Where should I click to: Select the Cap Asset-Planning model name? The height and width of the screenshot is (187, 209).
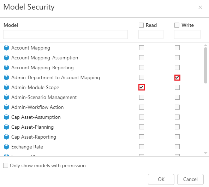[x=32, y=127]
